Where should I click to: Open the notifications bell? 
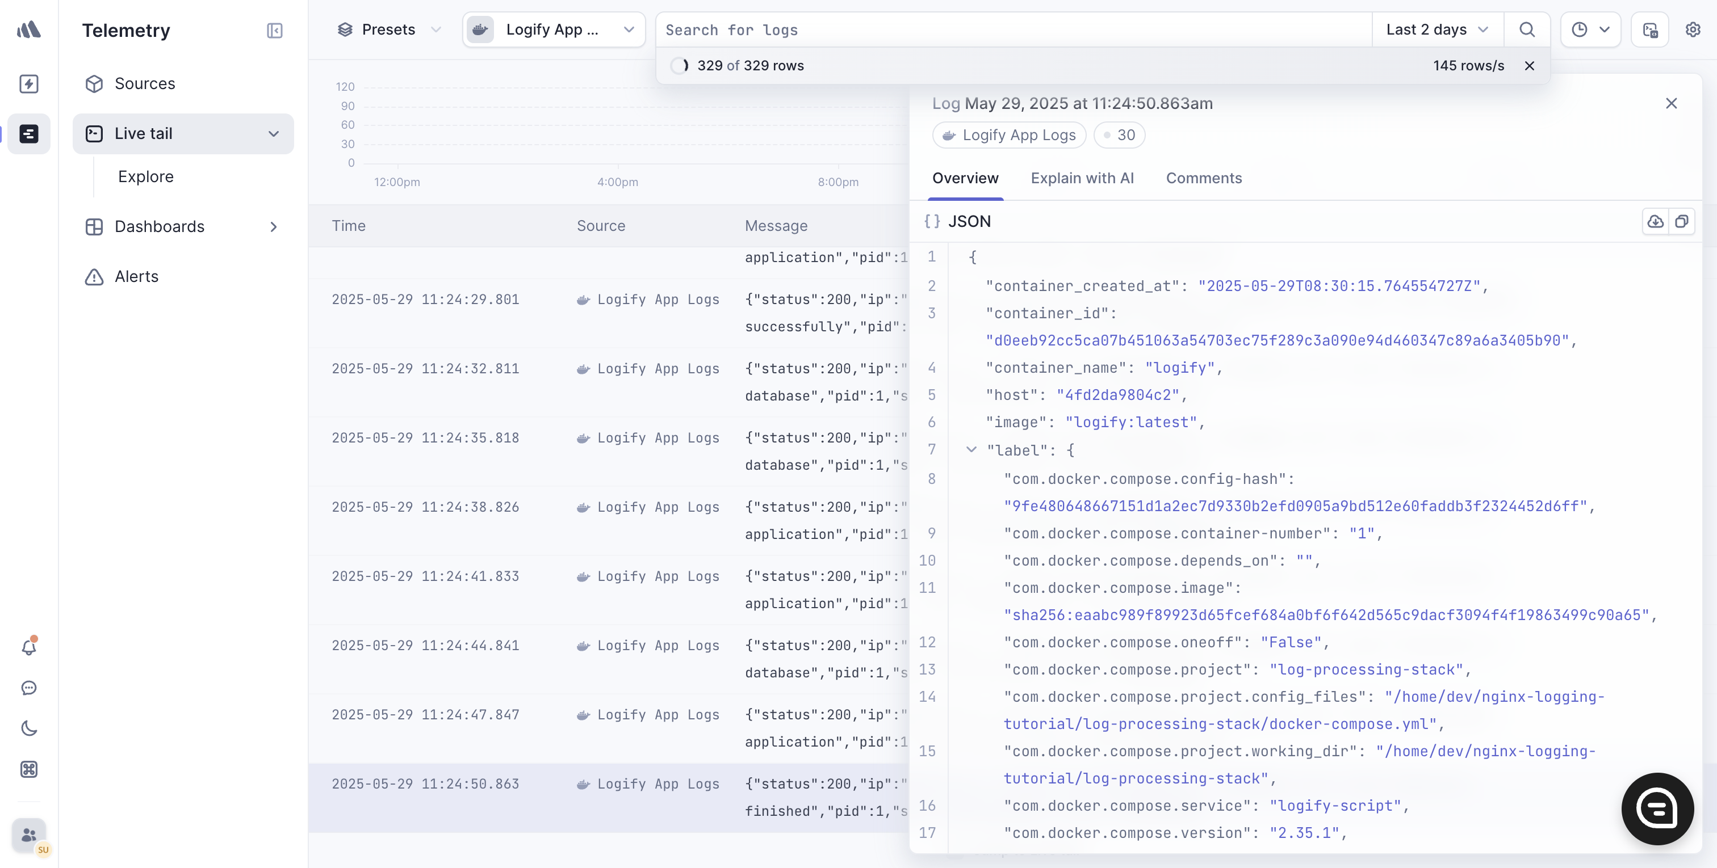click(28, 647)
